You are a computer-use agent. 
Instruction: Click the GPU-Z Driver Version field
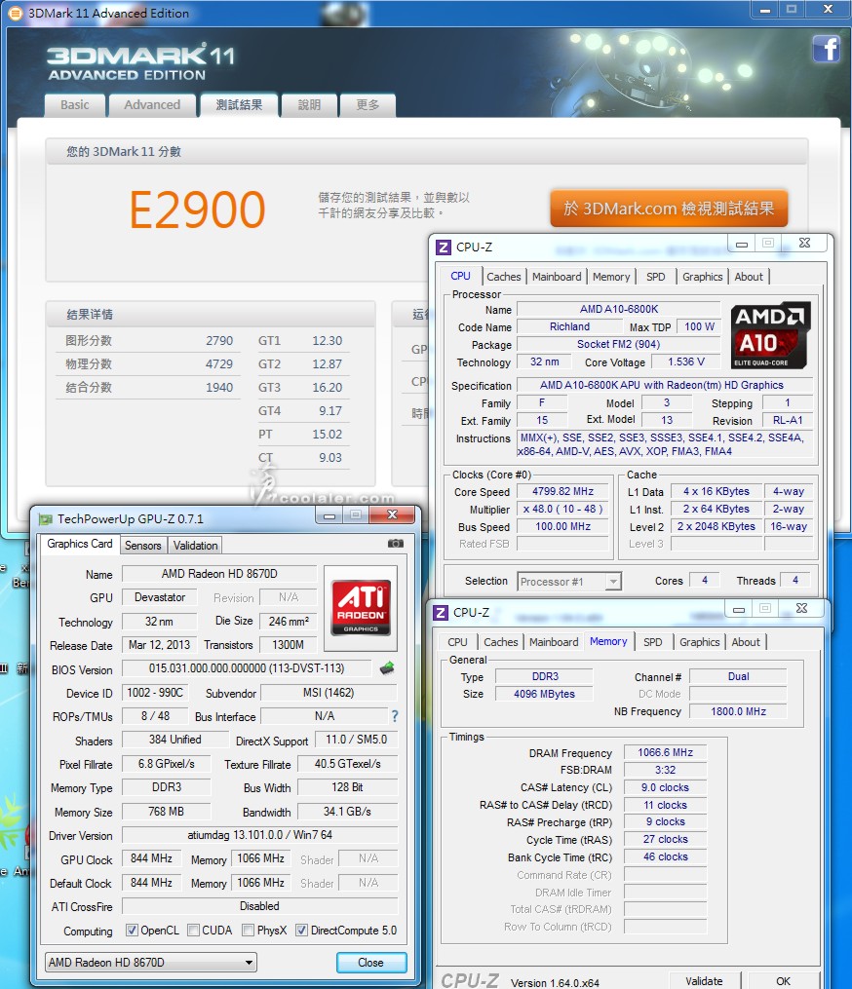tap(260, 835)
